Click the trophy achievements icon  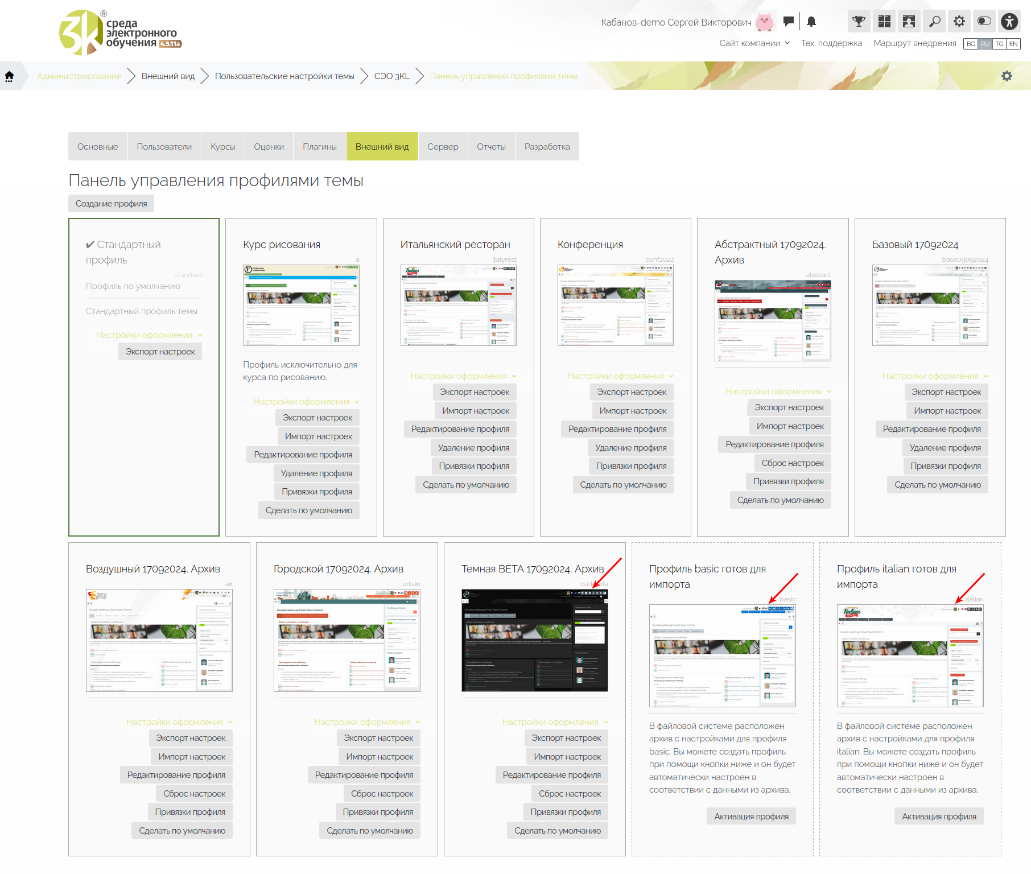(x=859, y=22)
